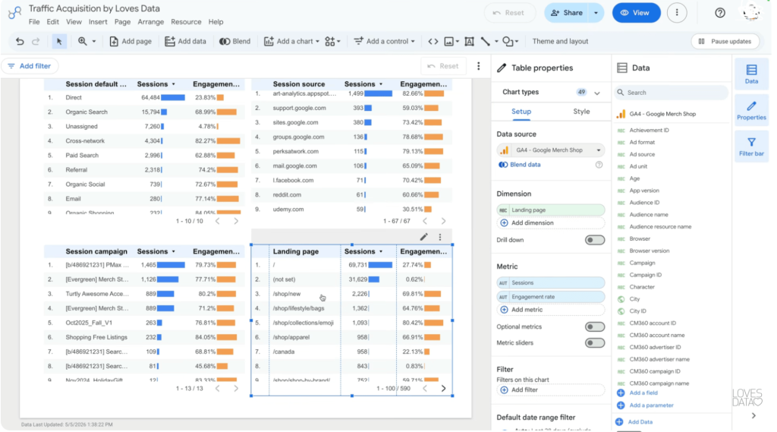777x432 pixels.
Task: Open the more options kebab beside View
Action: point(677,13)
